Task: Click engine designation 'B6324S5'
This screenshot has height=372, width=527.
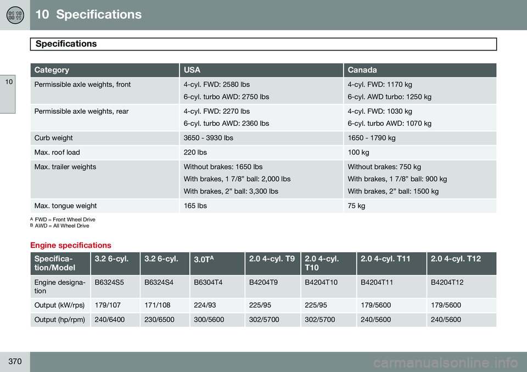Action: (x=109, y=282)
